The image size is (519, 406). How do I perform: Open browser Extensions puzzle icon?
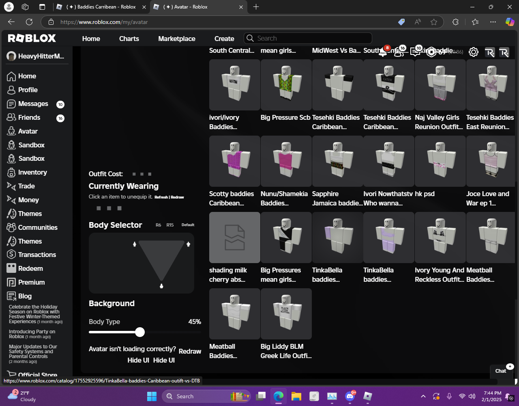click(x=455, y=22)
